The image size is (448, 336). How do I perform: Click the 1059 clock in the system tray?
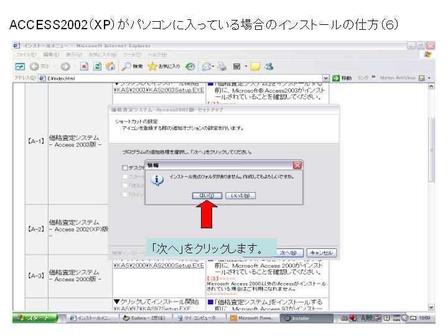coord(424,318)
